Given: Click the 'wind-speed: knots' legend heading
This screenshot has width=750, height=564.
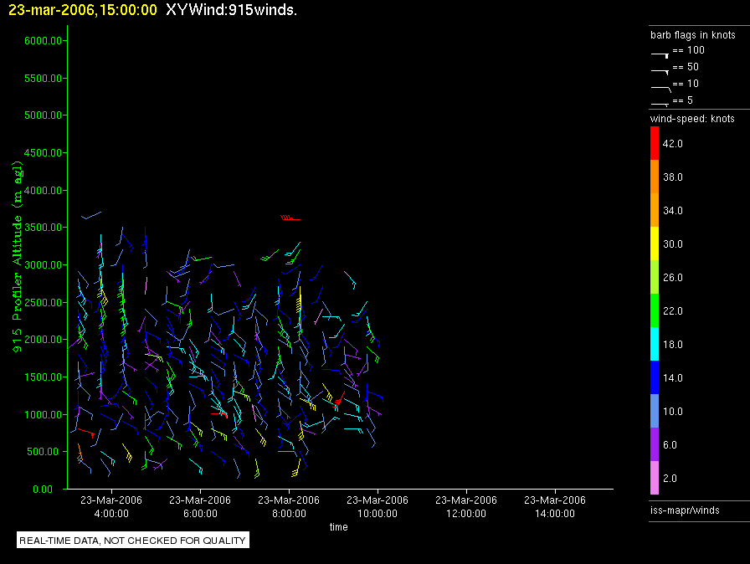Looking at the screenshot, I should pos(692,119).
